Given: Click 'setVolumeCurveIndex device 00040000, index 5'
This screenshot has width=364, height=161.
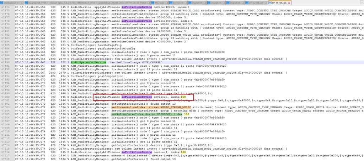Looking at the screenshot, I should pos(149,17).
